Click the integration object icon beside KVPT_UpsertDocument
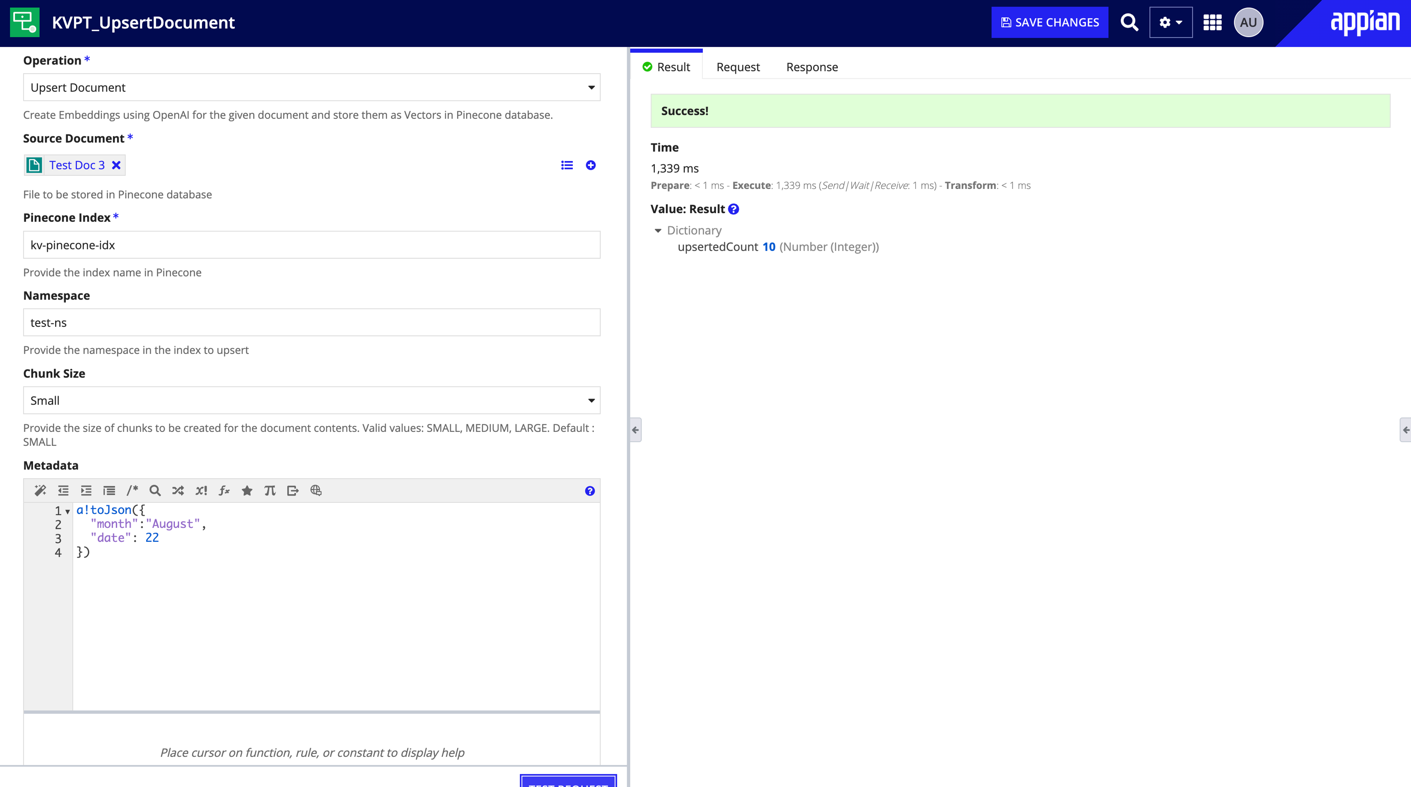The image size is (1411, 787). click(25, 22)
